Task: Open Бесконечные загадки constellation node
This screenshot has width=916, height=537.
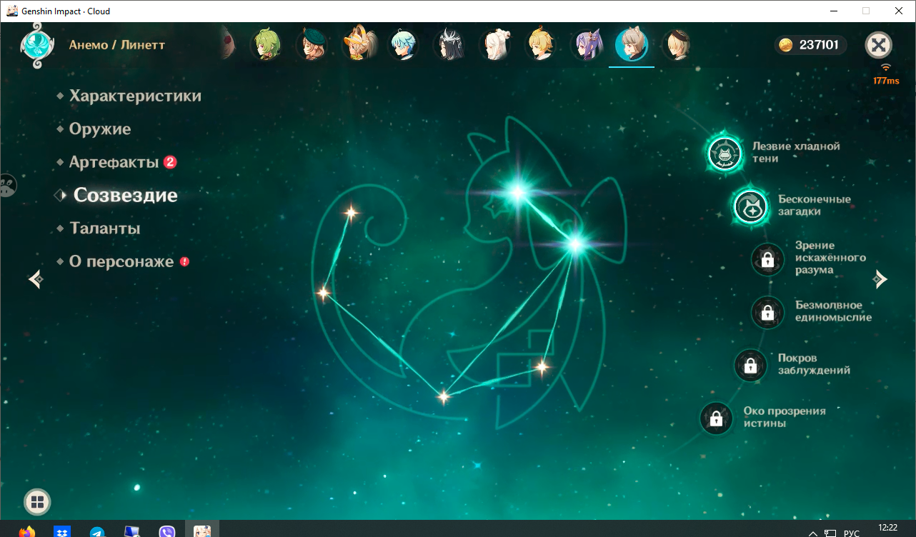Action: (751, 206)
